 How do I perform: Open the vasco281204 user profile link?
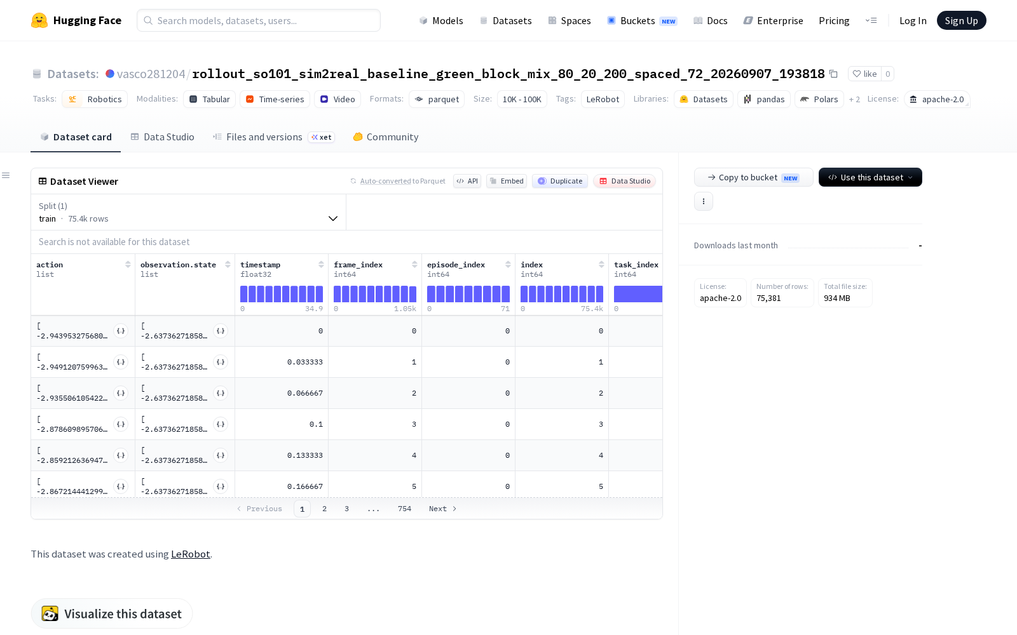tap(151, 74)
